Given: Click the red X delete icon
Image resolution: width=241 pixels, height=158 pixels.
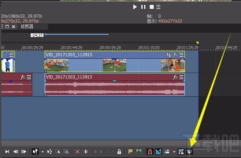Looking at the screenshot, I should [x=77, y=152].
